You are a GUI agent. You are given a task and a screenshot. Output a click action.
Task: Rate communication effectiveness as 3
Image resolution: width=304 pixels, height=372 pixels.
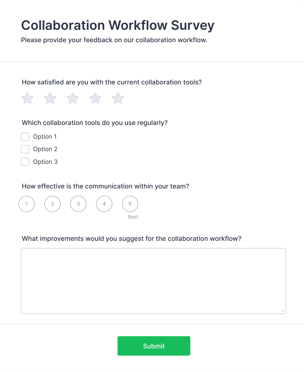tap(78, 204)
